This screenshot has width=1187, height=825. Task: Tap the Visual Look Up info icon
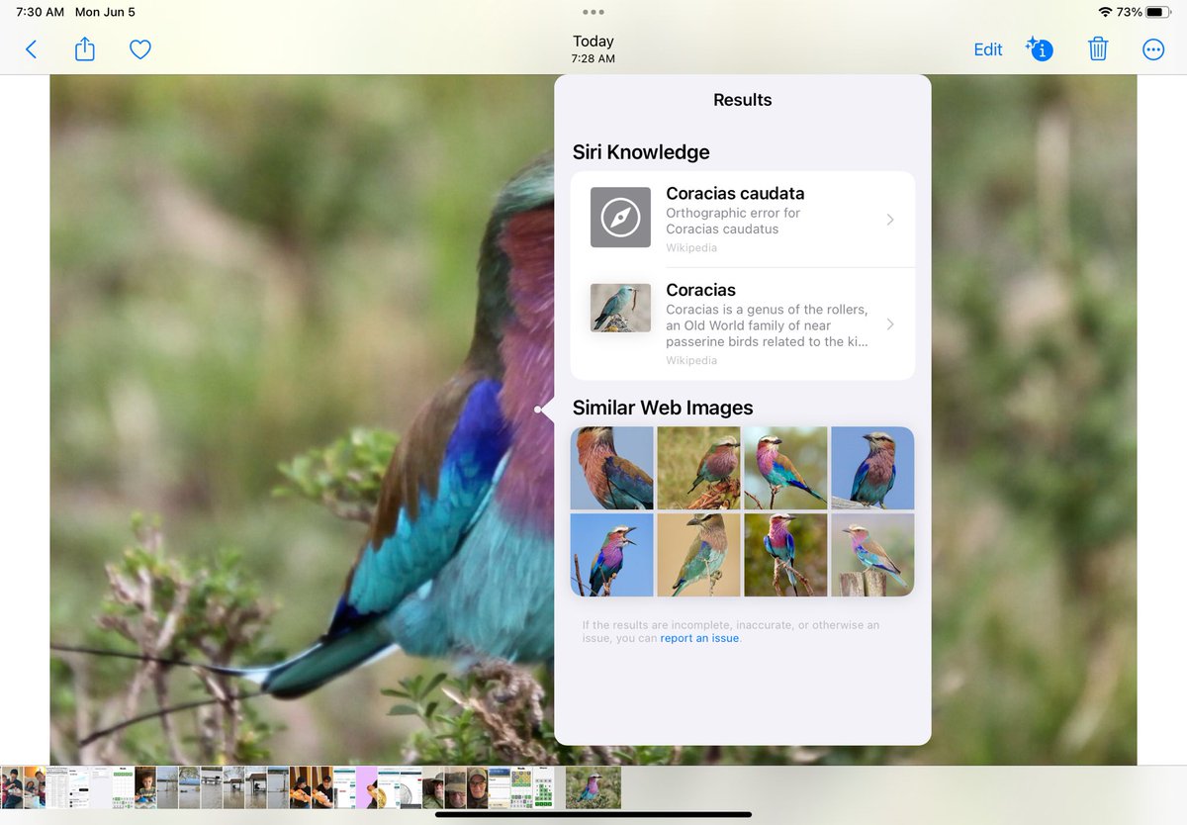1039,48
